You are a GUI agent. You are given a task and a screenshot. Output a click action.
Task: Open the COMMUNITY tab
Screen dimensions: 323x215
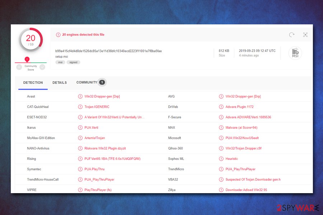pyautogui.click(x=87, y=82)
